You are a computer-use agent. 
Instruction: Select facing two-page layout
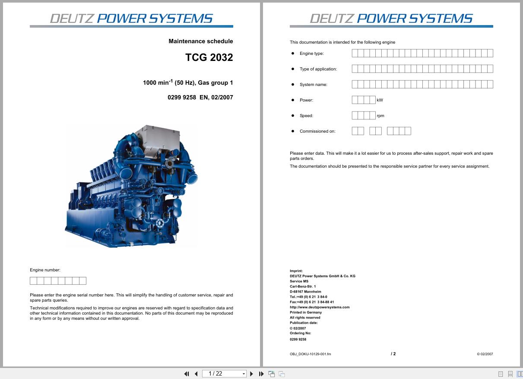click(x=520, y=374)
